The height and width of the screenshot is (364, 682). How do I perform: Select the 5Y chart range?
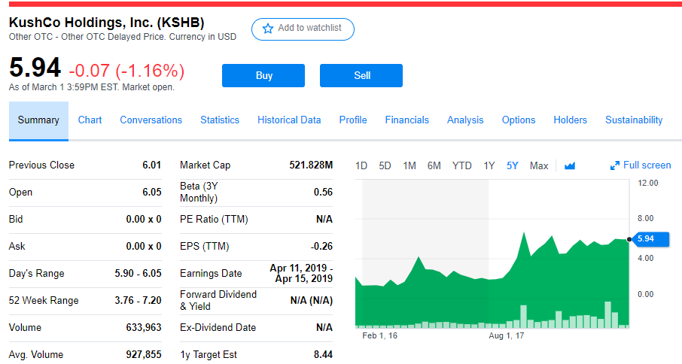click(x=513, y=166)
